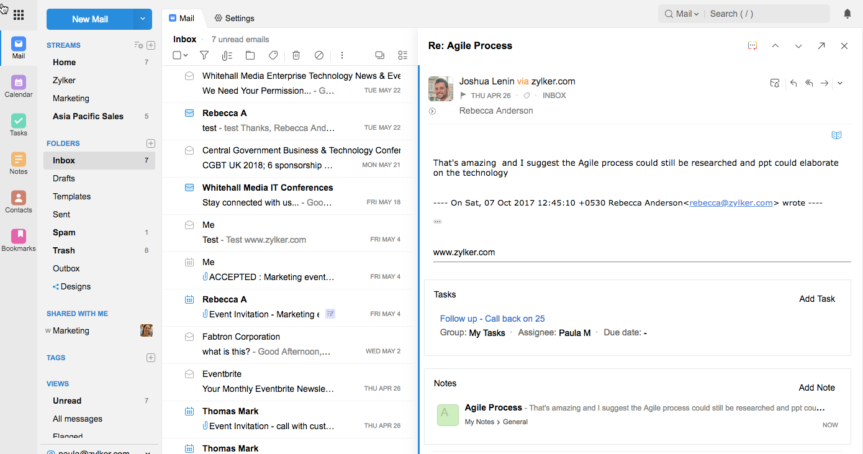The width and height of the screenshot is (863, 454).
Task: Tick the select-all checkbox in Inbox toolbar
Action: click(177, 55)
